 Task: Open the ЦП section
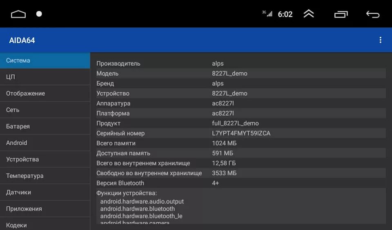pos(45,77)
